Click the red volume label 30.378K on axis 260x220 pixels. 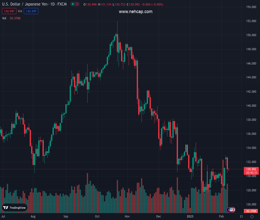pos(251,211)
